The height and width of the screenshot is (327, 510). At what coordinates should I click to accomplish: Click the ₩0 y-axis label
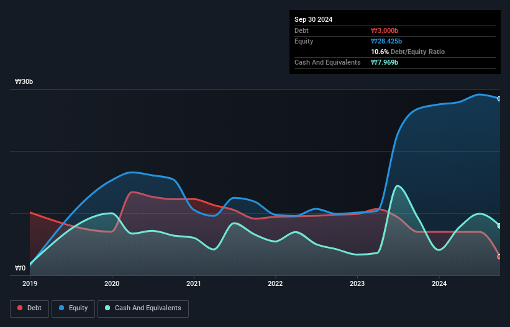point(20,268)
